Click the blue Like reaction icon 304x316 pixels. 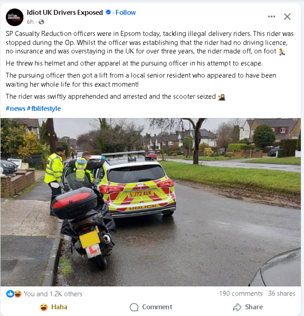(10, 294)
